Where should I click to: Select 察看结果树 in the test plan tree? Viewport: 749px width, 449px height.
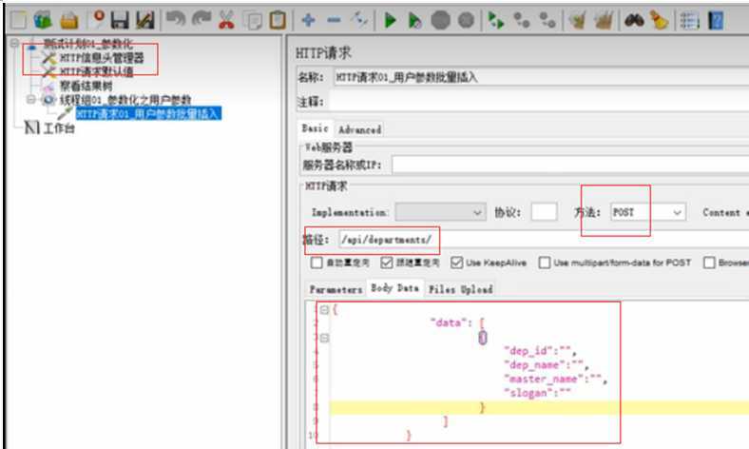coord(86,86)
